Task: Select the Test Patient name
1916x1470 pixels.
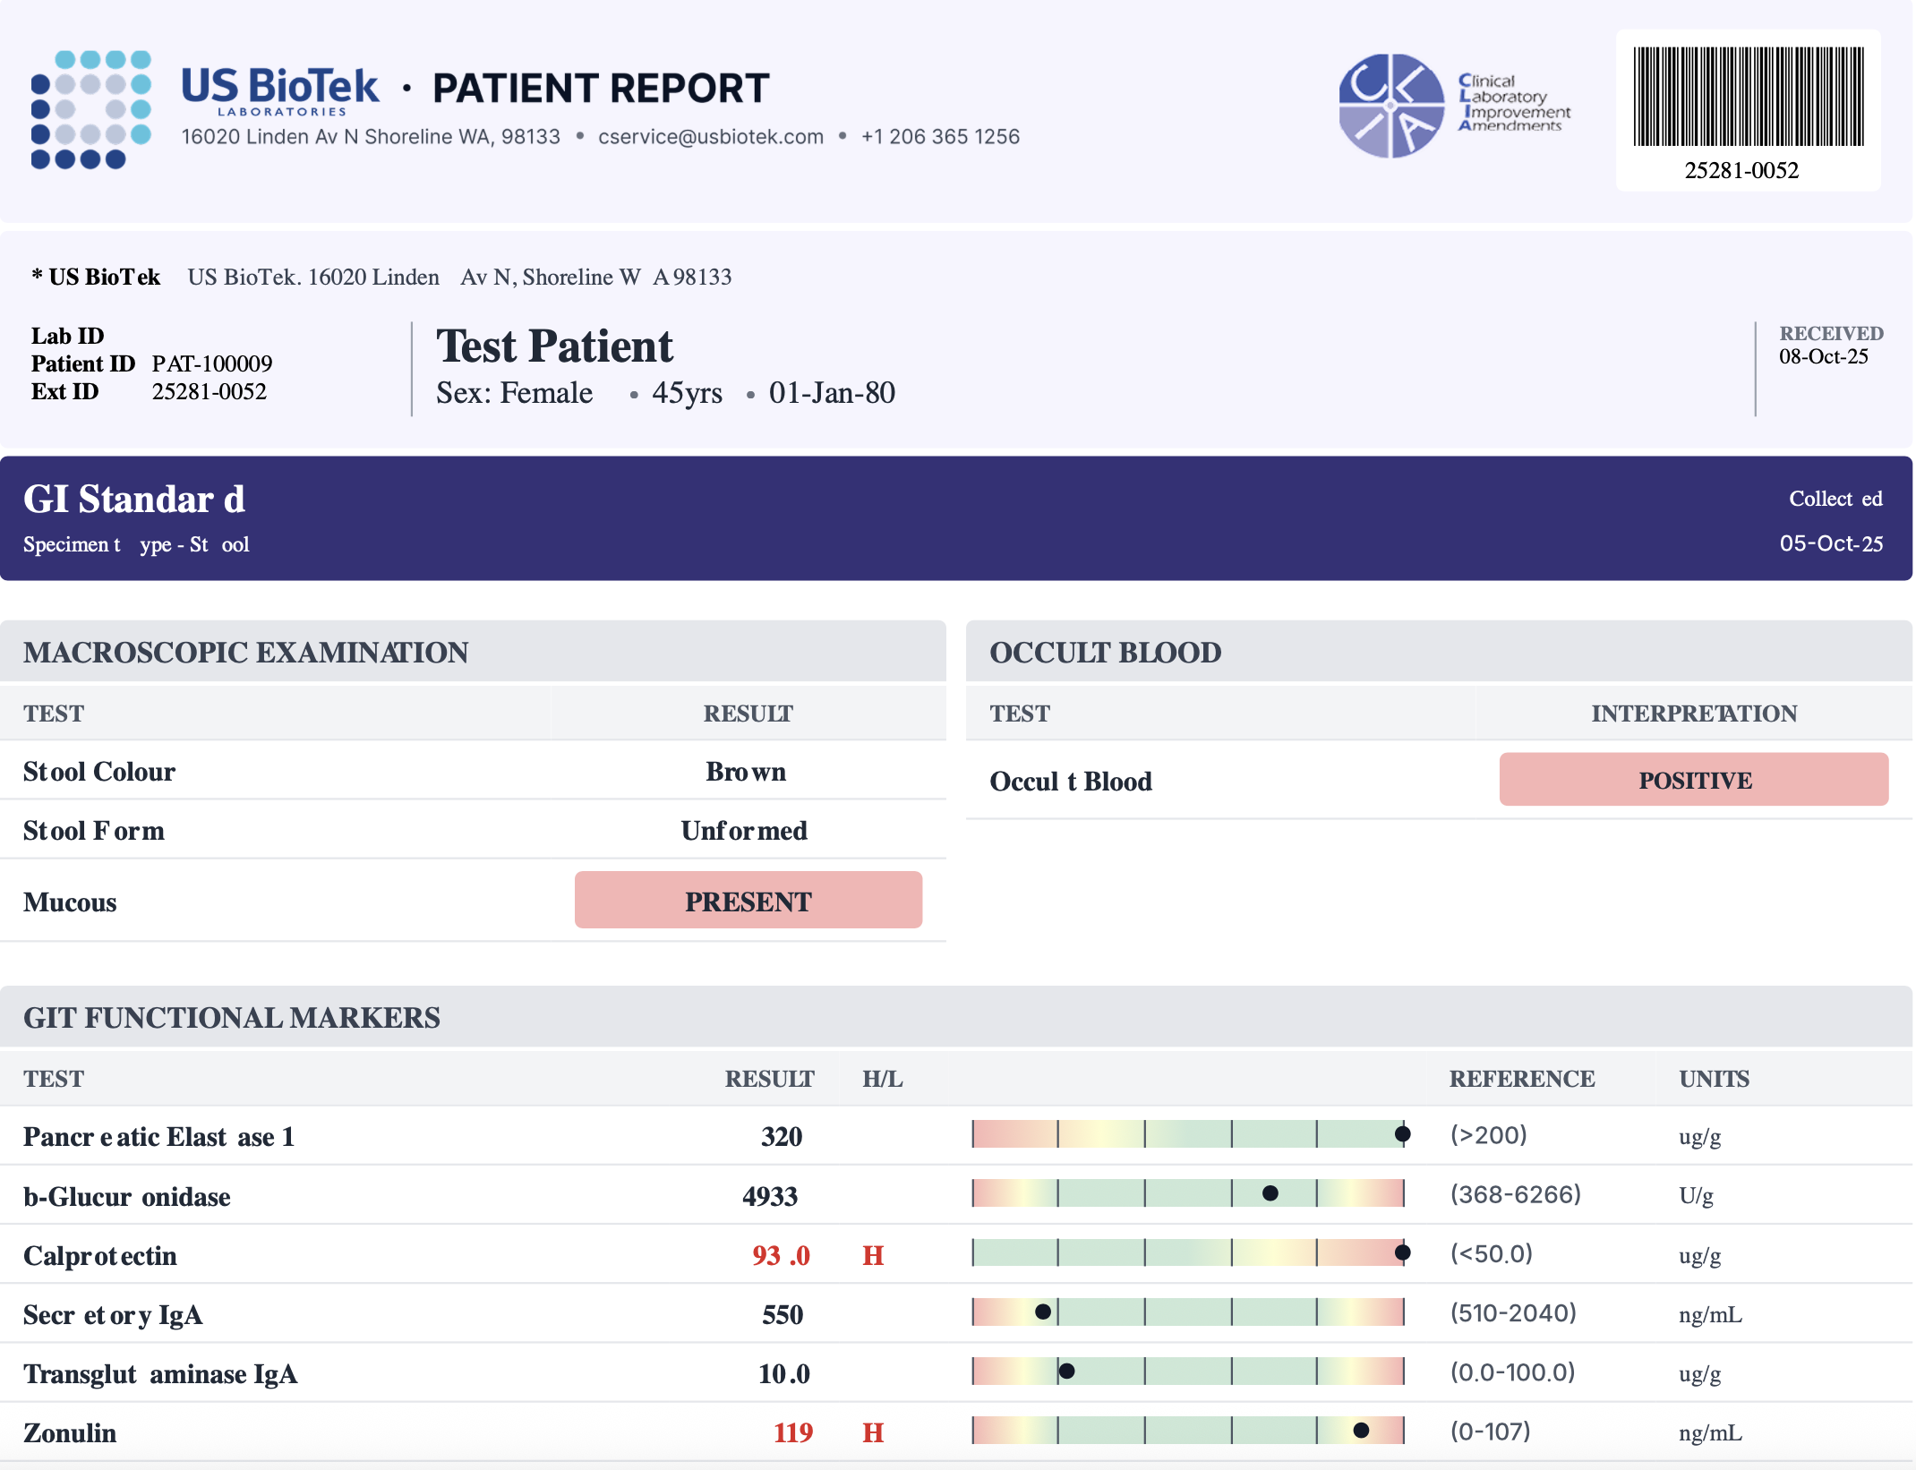Action: 554,346
